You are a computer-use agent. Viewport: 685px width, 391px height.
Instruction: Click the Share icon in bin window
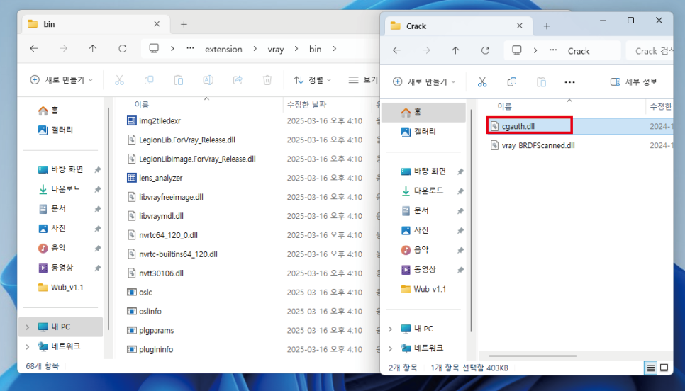tap(238, 80)
